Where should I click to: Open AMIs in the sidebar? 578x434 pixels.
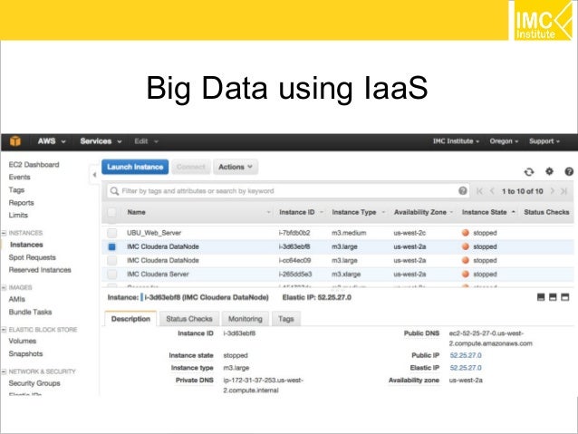17,299
